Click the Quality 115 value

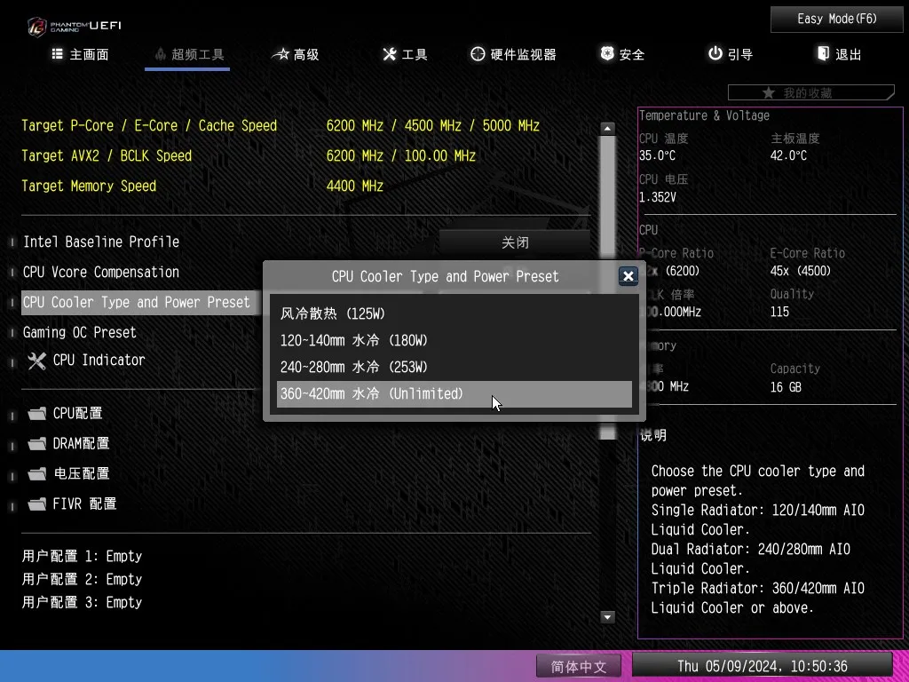(x=779, y=312)
